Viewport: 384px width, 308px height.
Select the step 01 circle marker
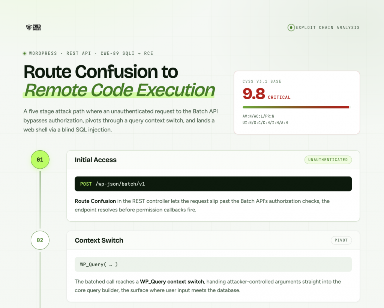coord(40,160)
